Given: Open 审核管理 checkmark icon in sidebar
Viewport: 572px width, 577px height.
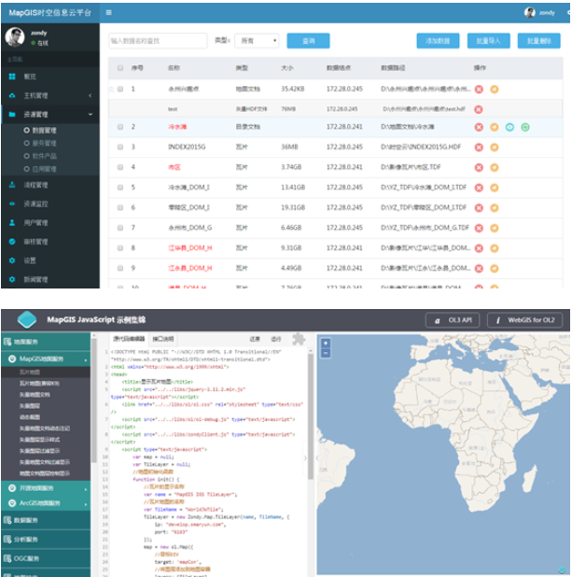Looking at the screenshot, I should [12, 242].
